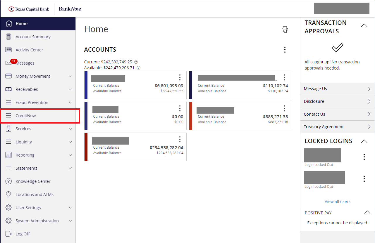
Task: Click the Statements list icon
Action: tap(8, 168)
